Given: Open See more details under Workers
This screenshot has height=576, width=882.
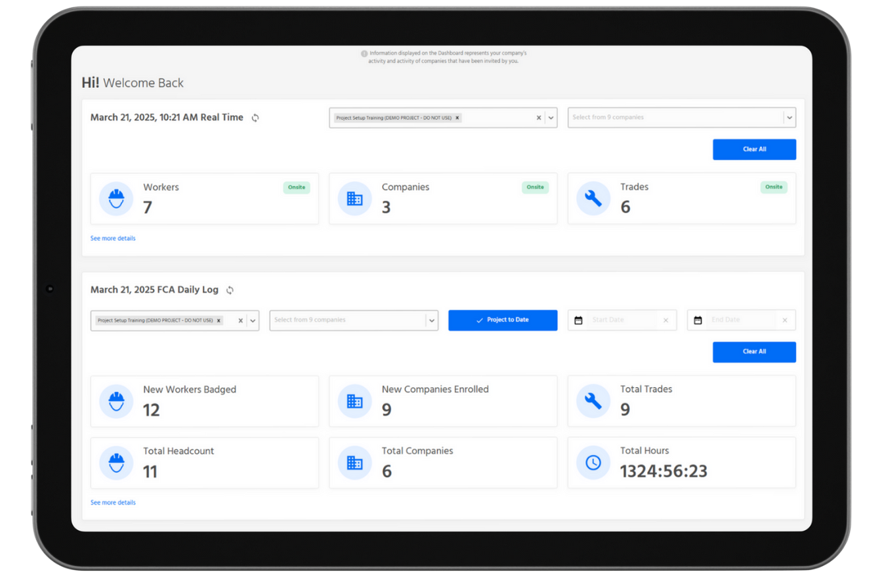Looking at the screenshot, I should (113, 238).
